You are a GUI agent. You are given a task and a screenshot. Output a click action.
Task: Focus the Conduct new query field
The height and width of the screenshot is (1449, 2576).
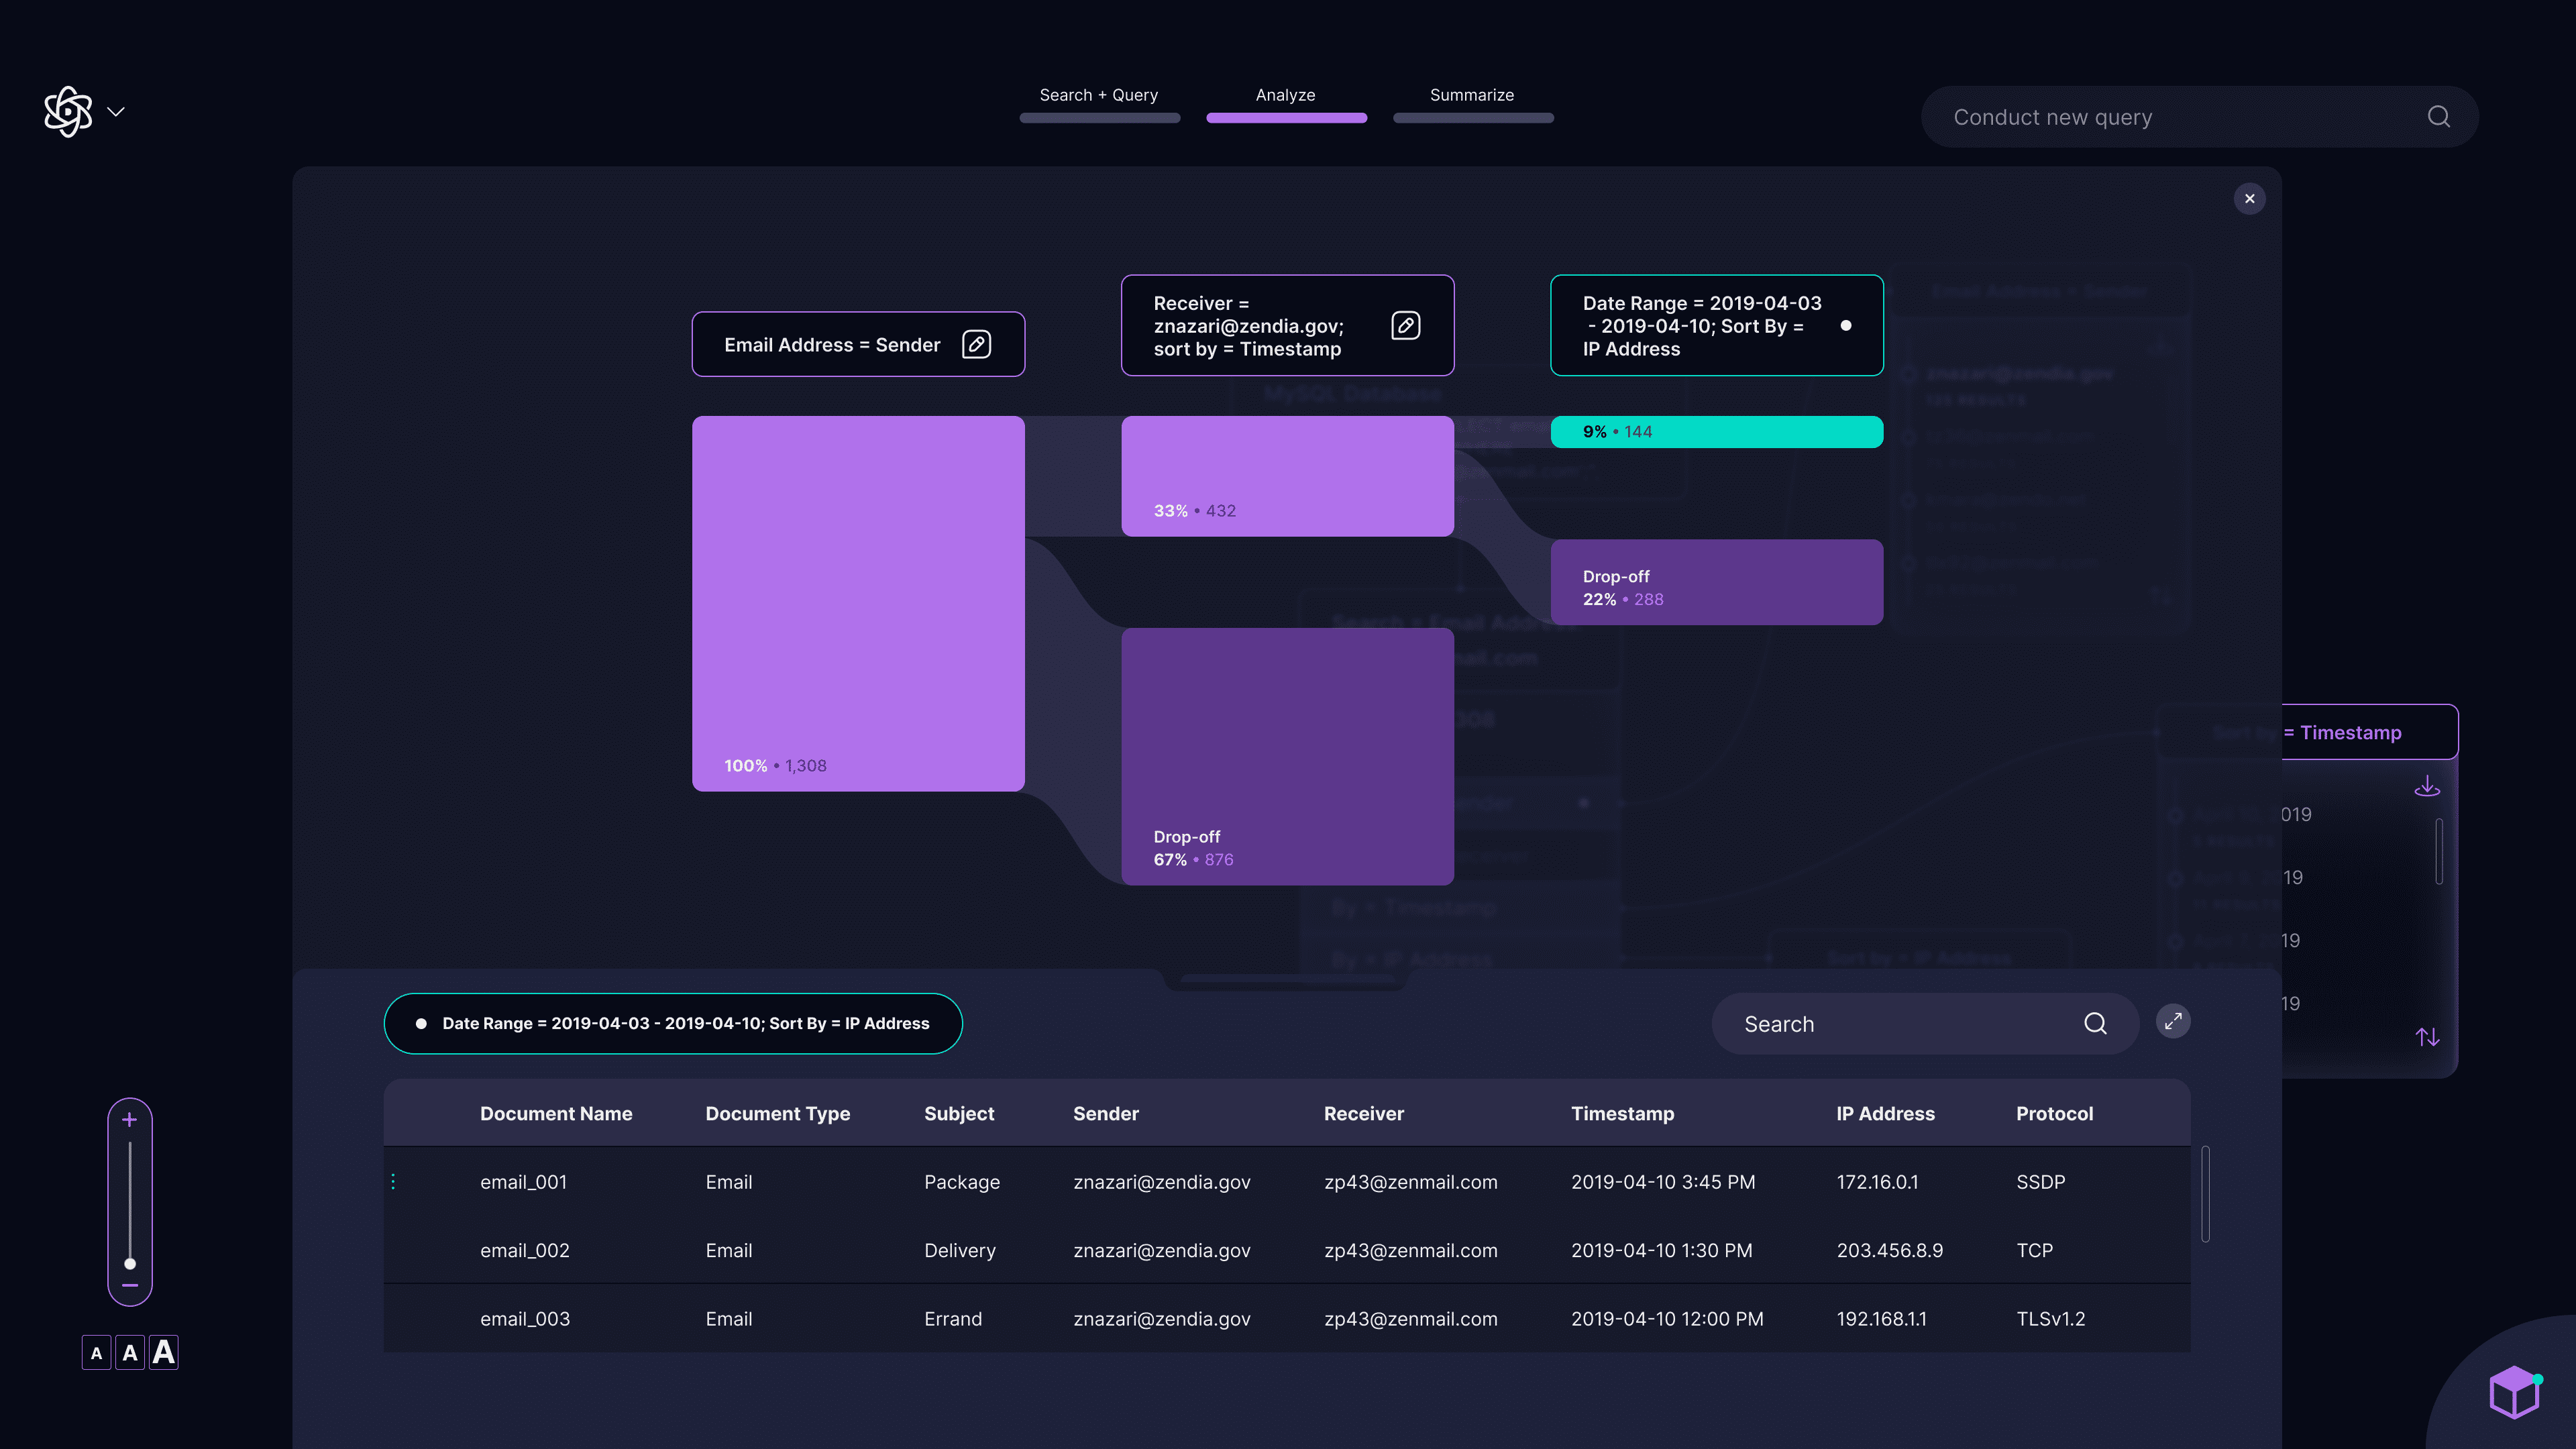[2199, 117]
